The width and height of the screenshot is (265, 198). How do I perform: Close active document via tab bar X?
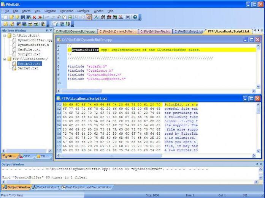262,30
